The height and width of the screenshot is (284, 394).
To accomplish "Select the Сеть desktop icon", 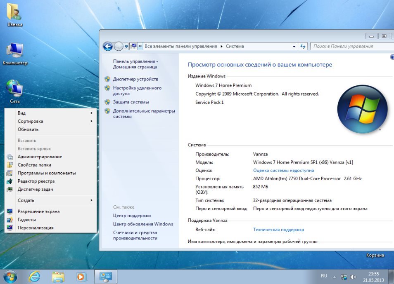I will click(x=15, y=89).
